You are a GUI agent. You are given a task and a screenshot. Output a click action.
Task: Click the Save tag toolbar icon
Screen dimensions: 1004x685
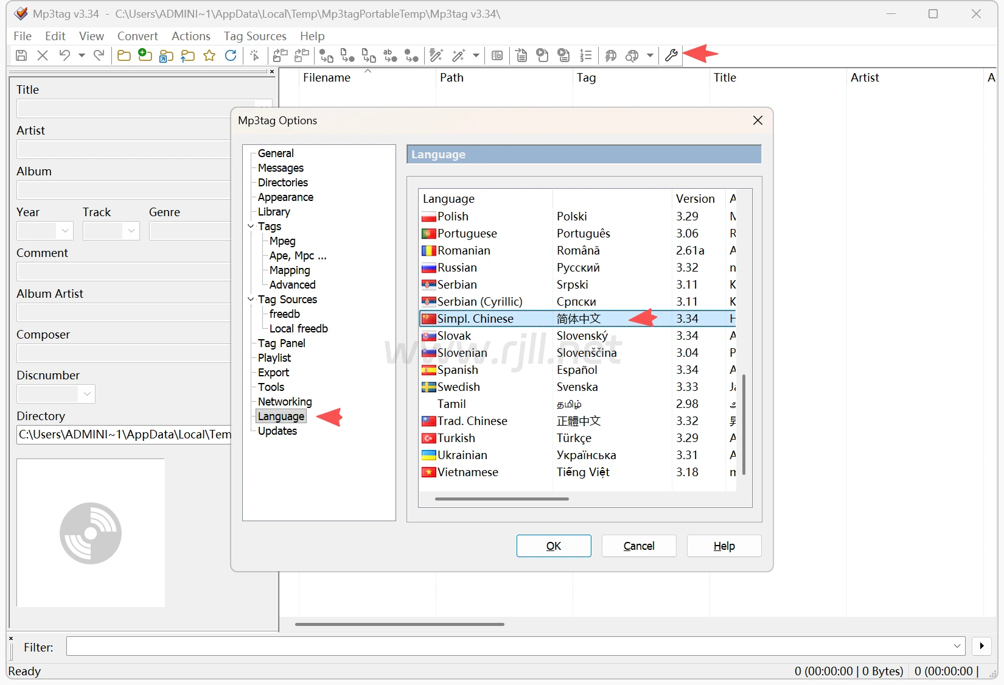click(21, 56)
